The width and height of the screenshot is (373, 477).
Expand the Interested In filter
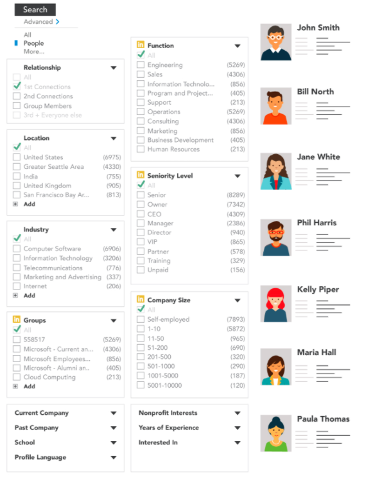coord(238,442)
